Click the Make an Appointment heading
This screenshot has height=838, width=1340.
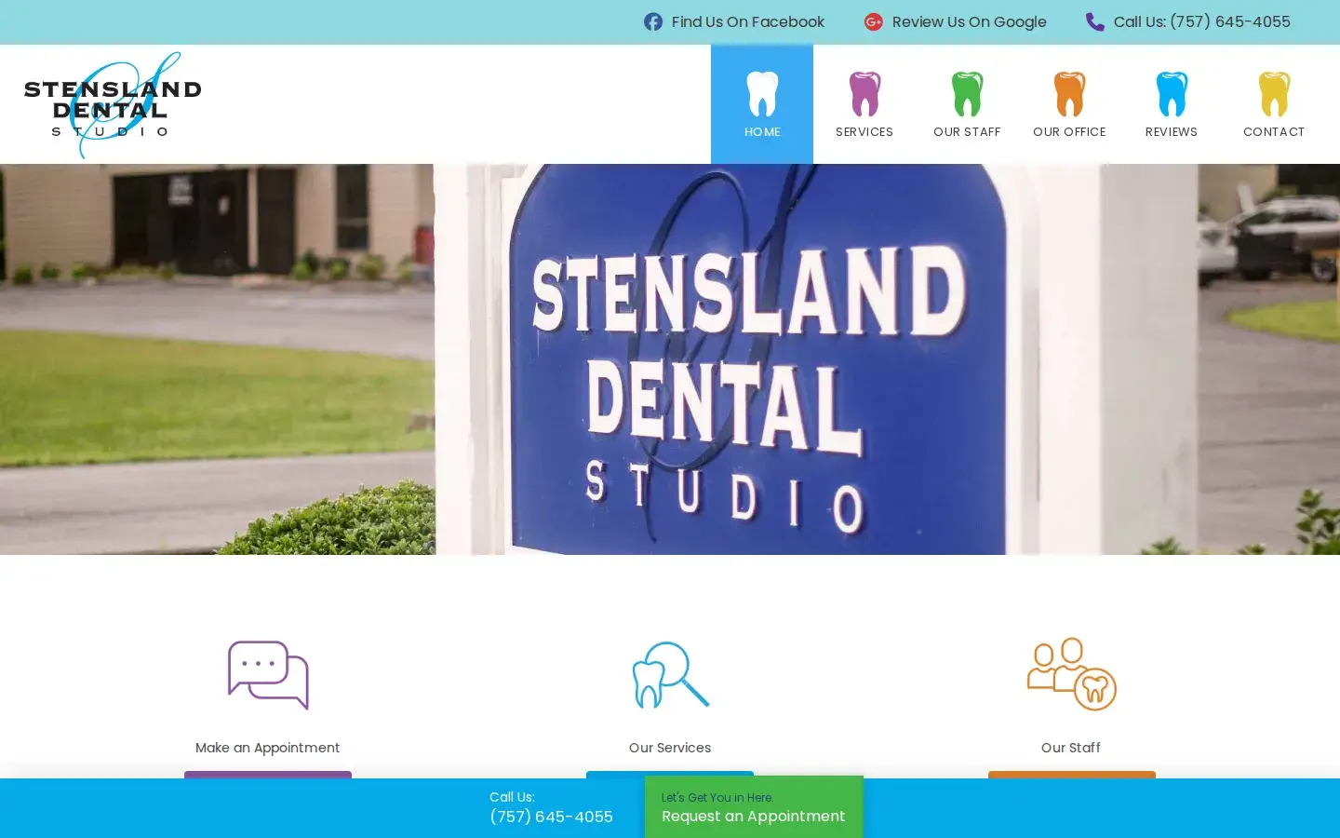click(x=268, y=748)
